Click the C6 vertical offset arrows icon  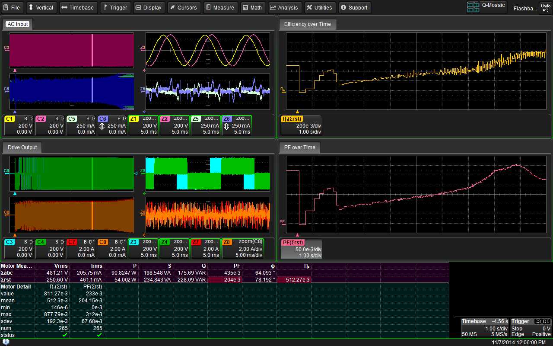tap(102, 125)
